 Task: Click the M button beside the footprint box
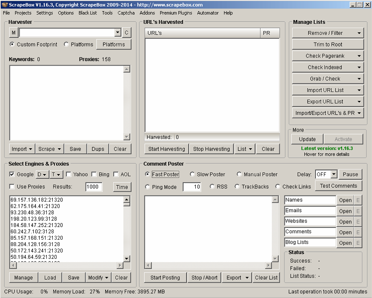pyautogui.click(x=14, y=33)
